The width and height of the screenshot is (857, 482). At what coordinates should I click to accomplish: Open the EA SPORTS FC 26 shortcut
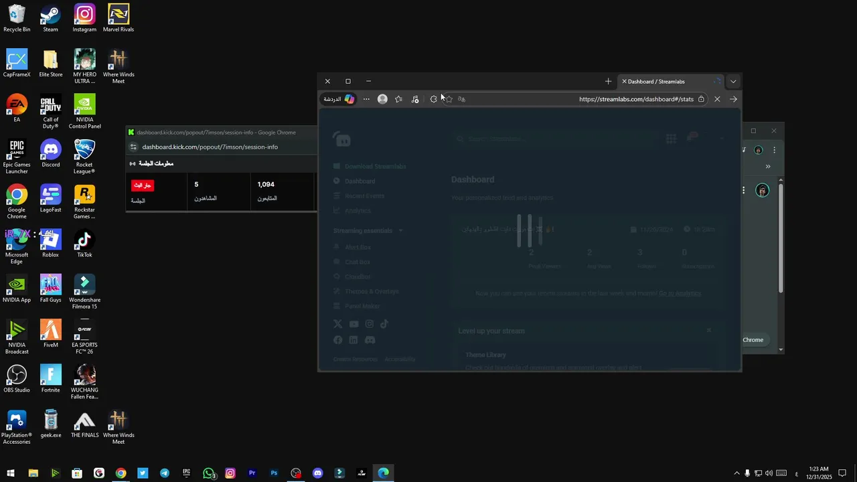pyautogui.click(x=84, y=337)
